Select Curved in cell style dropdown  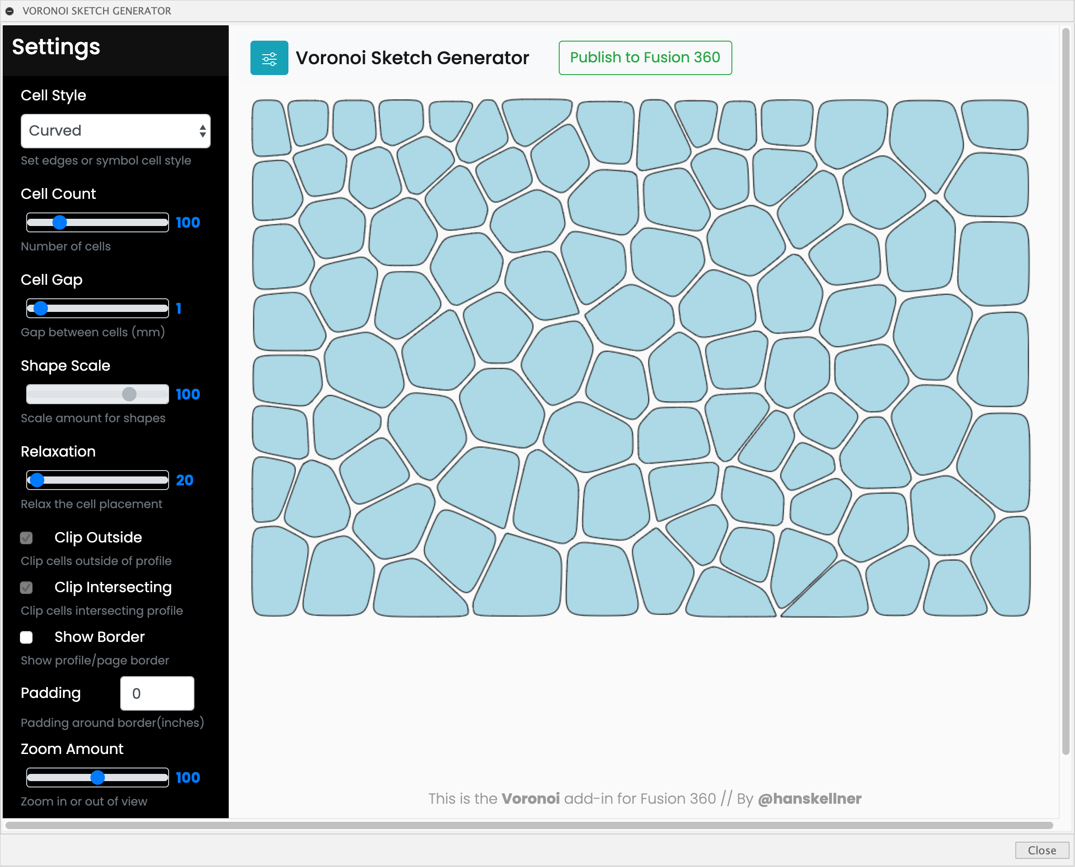point(116,131)
